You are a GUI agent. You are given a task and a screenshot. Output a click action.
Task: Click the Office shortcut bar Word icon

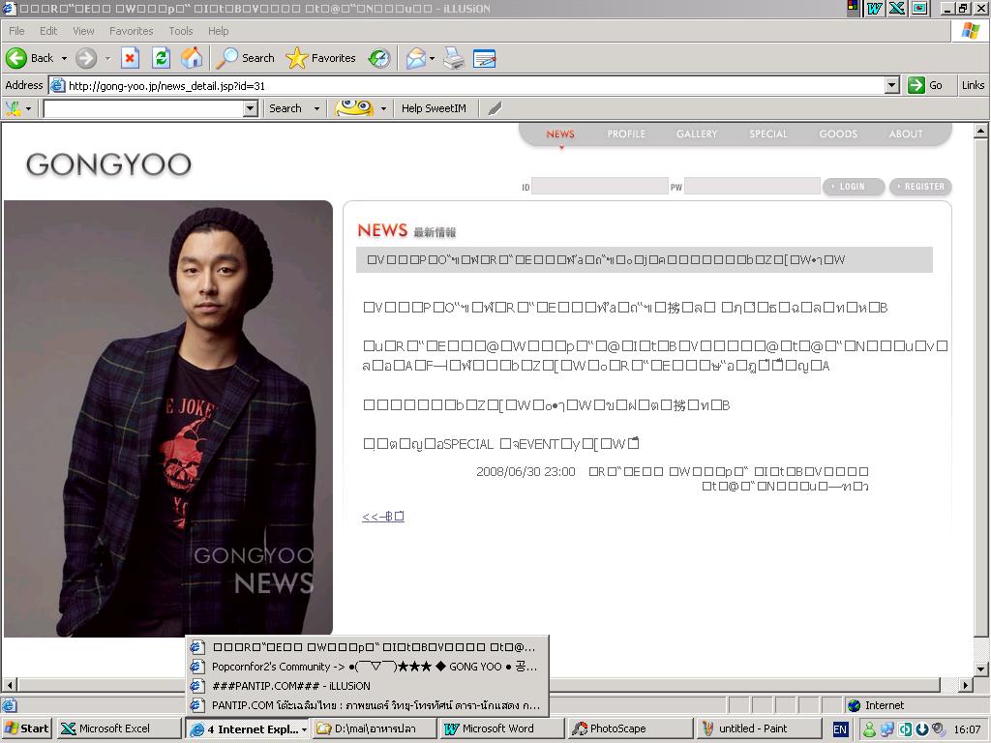point(875,8)
